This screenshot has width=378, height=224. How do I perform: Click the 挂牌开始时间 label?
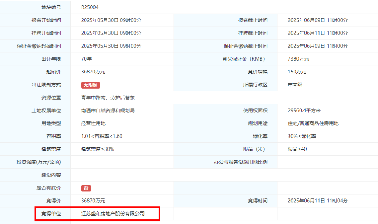pos(46,33)
